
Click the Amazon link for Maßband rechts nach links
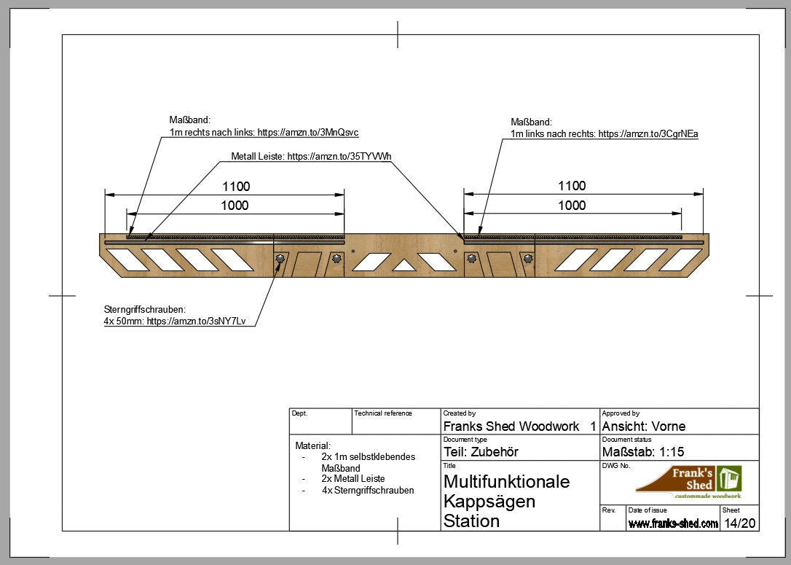pyautogui.click(x=307, y=132)
